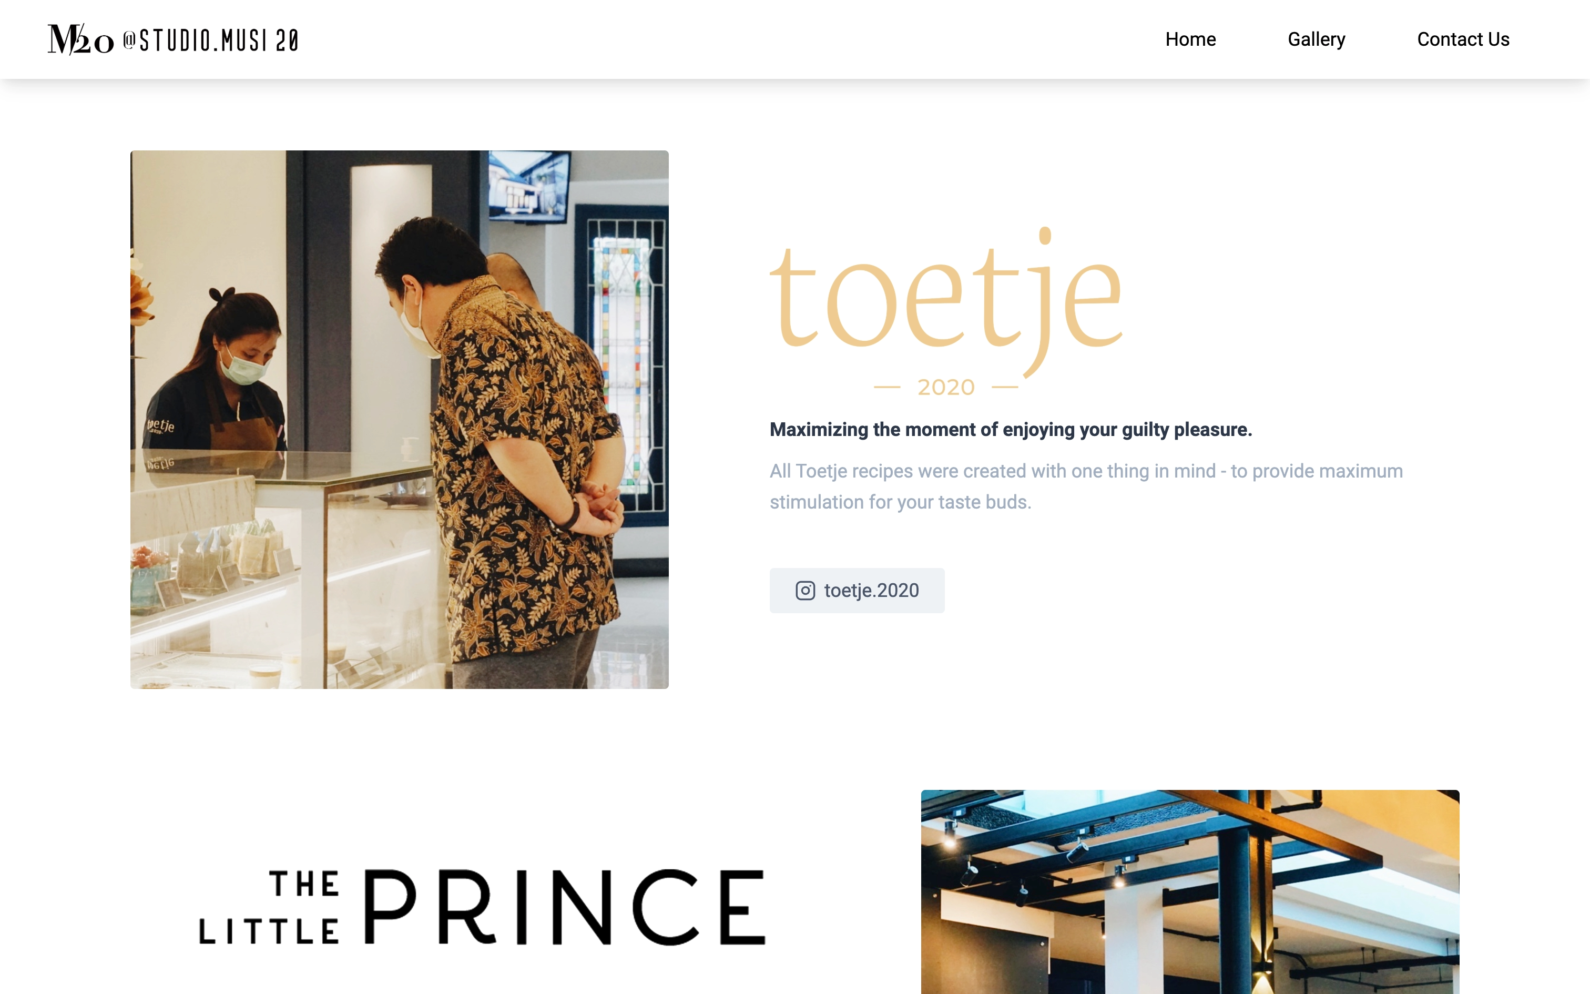
Task: Click the @STUDIO.MUSI 20 header wordmark
Action: (x=211, y=41)
